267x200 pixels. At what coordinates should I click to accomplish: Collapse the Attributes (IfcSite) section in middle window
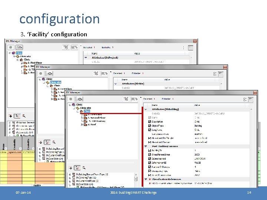pyautogui.click(x=116, y=84)
